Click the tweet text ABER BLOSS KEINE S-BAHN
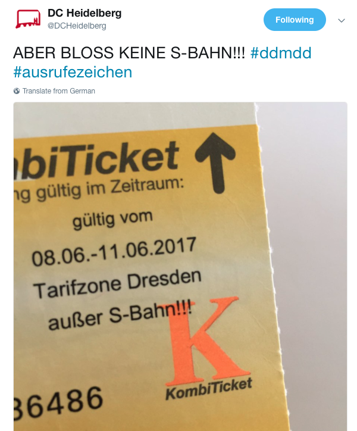Image resolution: width=357 pixels, height=431 pixels. tap(129, 53)
